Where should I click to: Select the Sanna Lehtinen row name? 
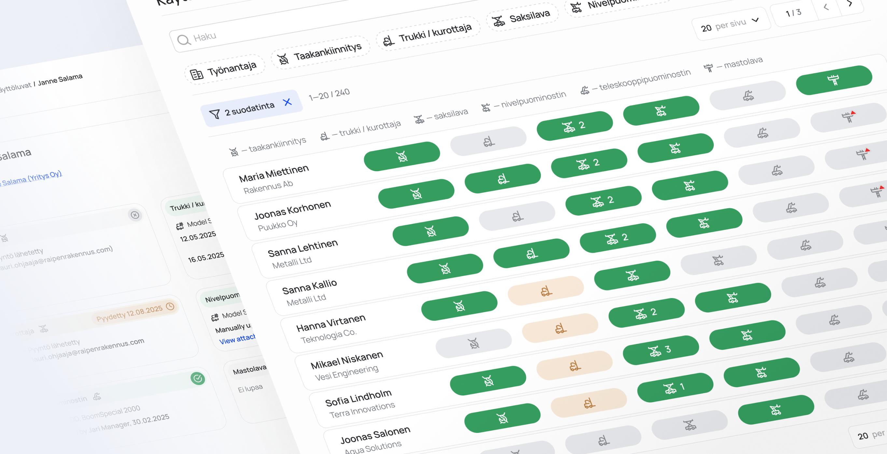(x=303, y=248)
